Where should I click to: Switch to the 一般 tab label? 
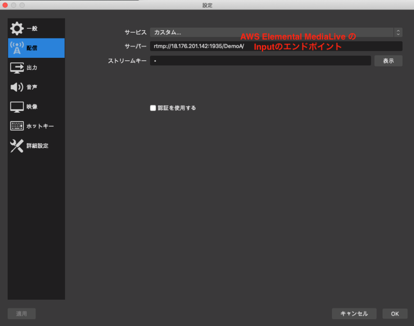point(32,28)
